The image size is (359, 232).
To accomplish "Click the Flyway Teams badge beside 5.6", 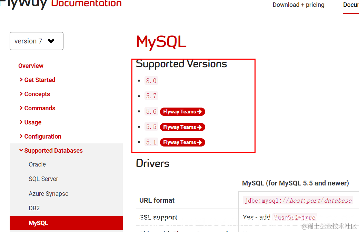I will tap(182, 112).
